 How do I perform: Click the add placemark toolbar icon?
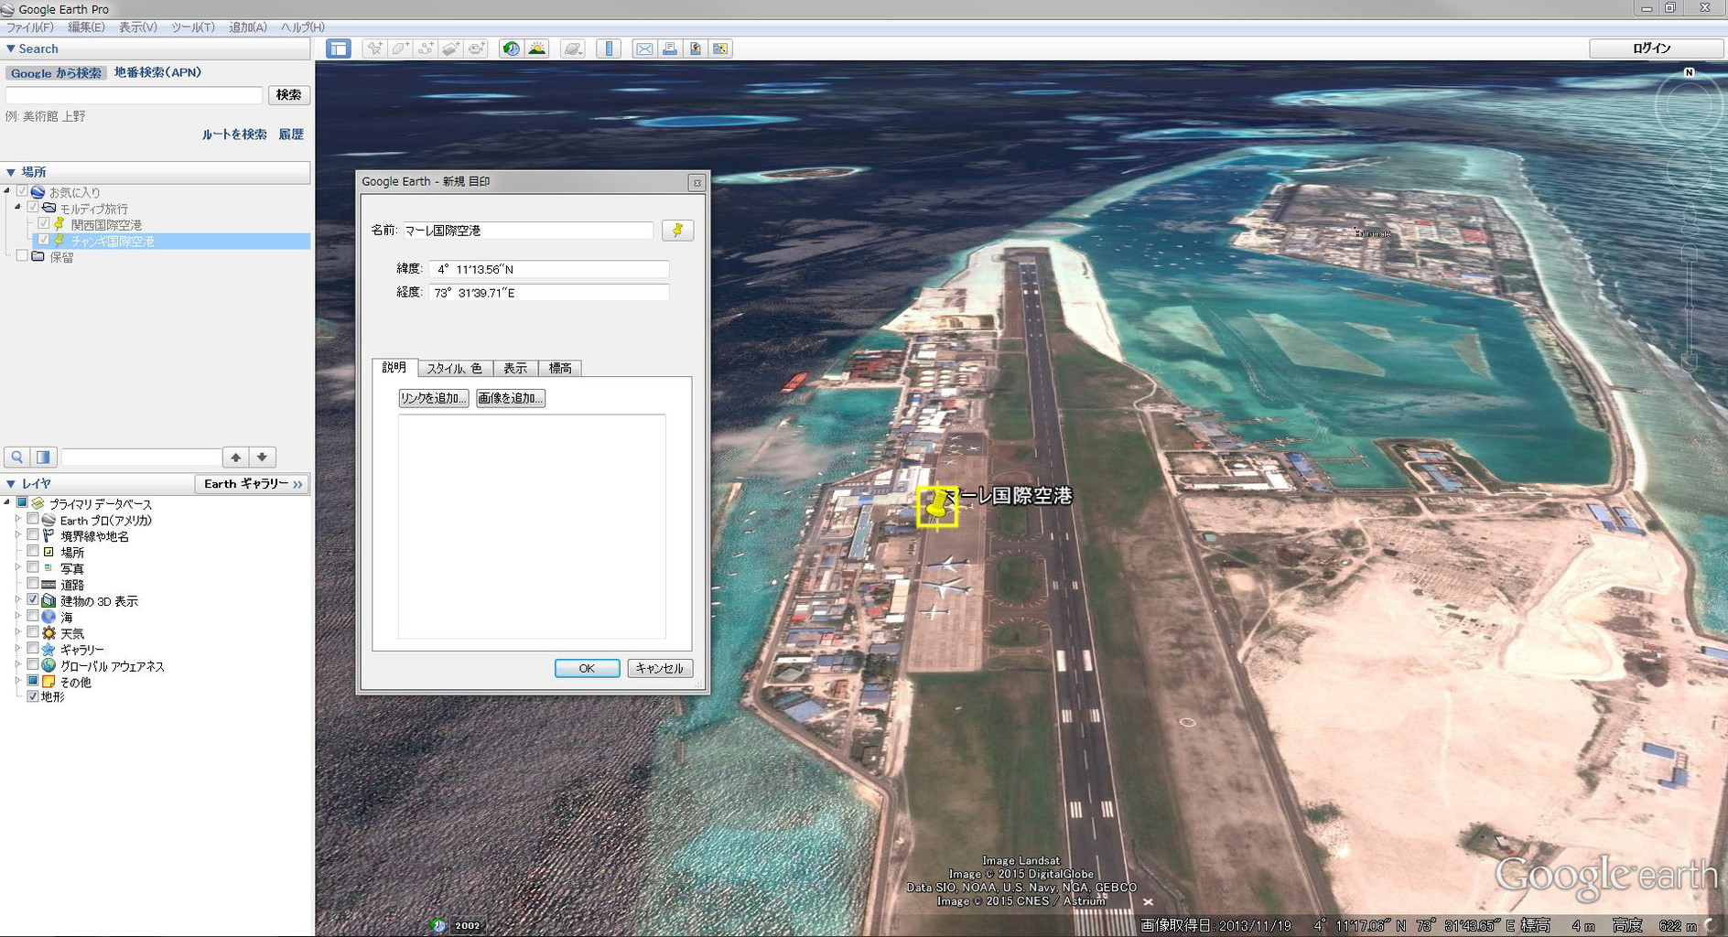pos(374,48)
